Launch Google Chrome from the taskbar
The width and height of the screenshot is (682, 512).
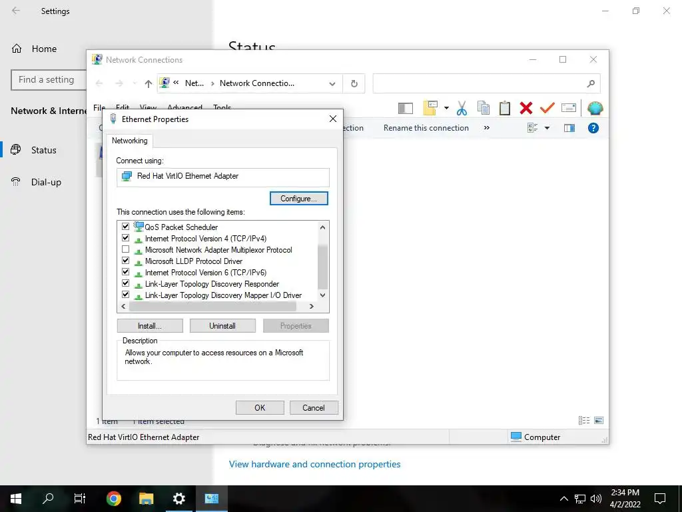point(113,499)
